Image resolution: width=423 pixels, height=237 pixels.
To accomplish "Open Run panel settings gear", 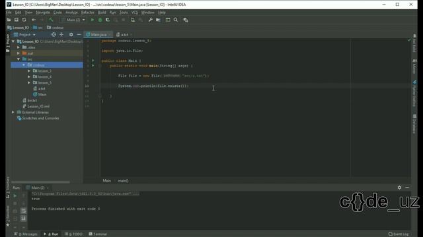I will [x=399, y=188].
